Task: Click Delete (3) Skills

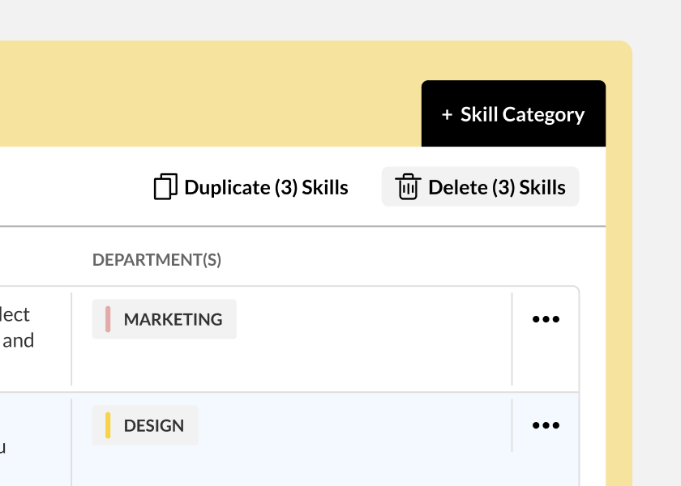Action: [x=480, y=186]
